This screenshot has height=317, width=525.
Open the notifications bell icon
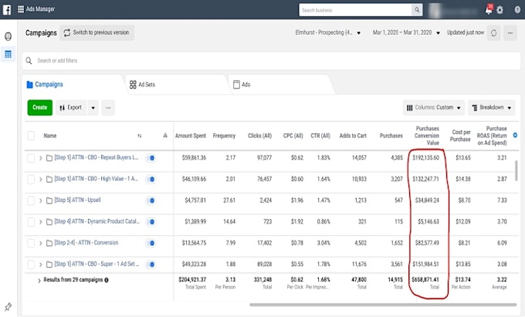[x=489, y=10]
